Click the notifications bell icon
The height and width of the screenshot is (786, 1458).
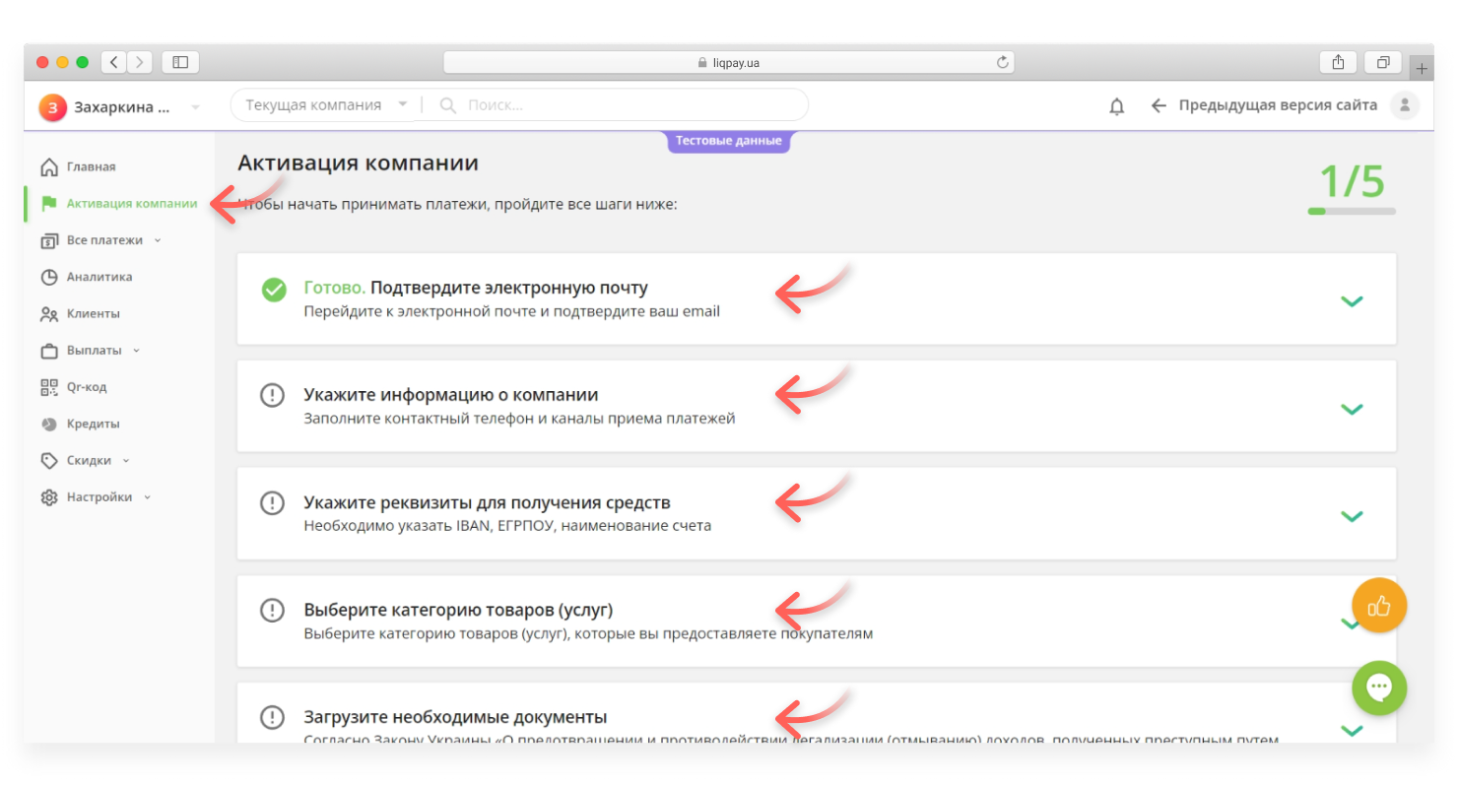(x=1116, y=106)
